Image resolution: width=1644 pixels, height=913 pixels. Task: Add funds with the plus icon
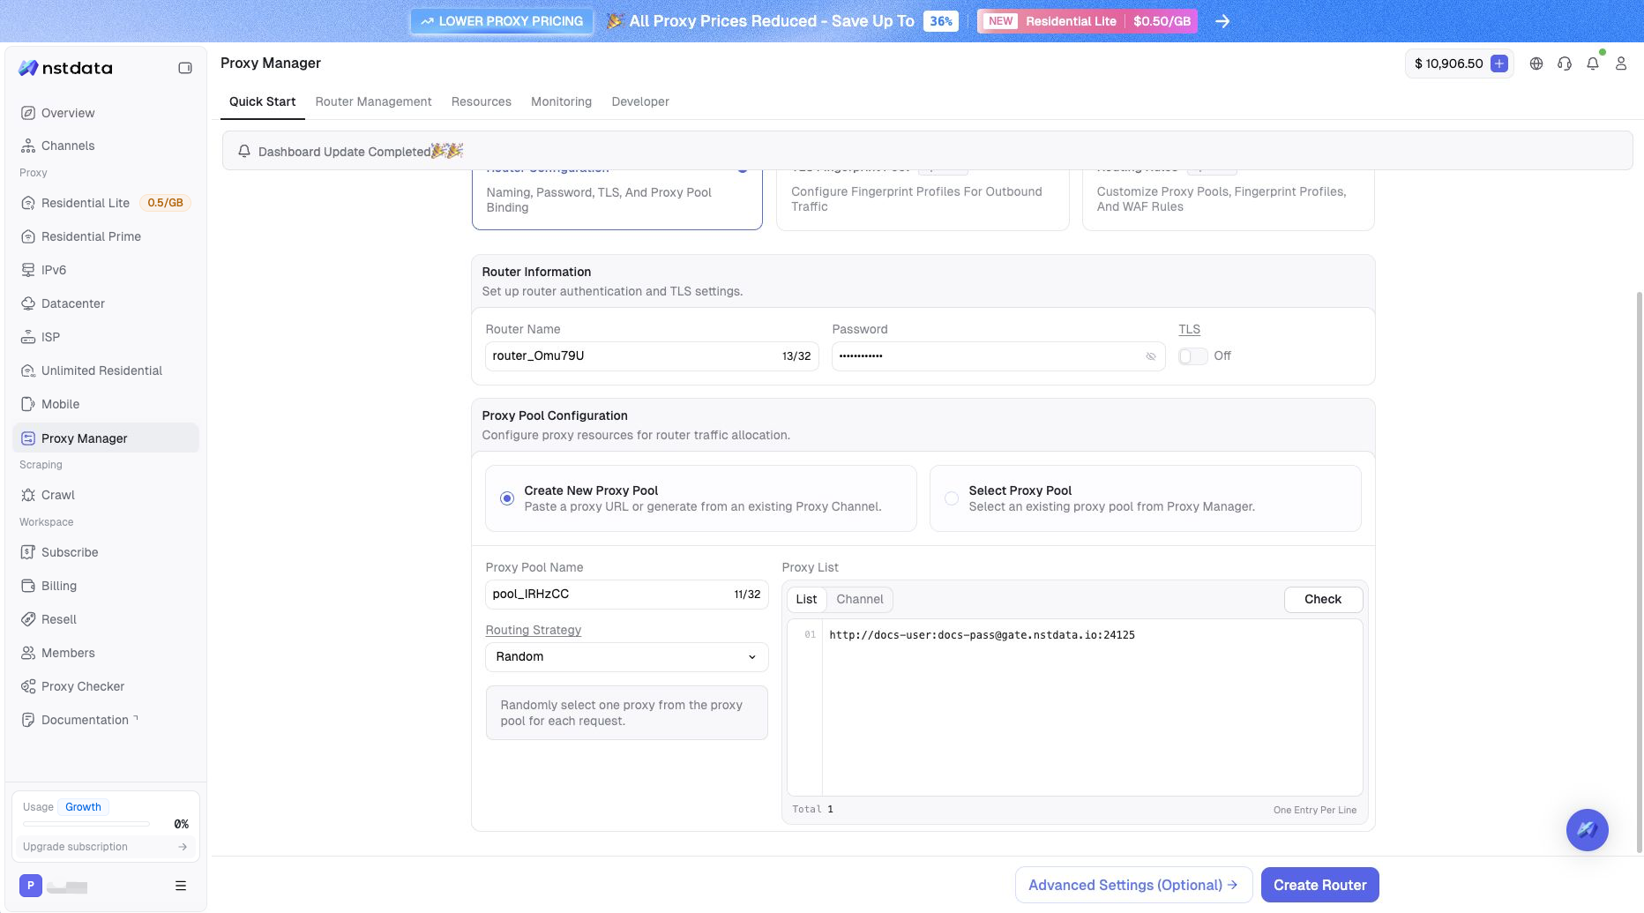(1498, 64)
